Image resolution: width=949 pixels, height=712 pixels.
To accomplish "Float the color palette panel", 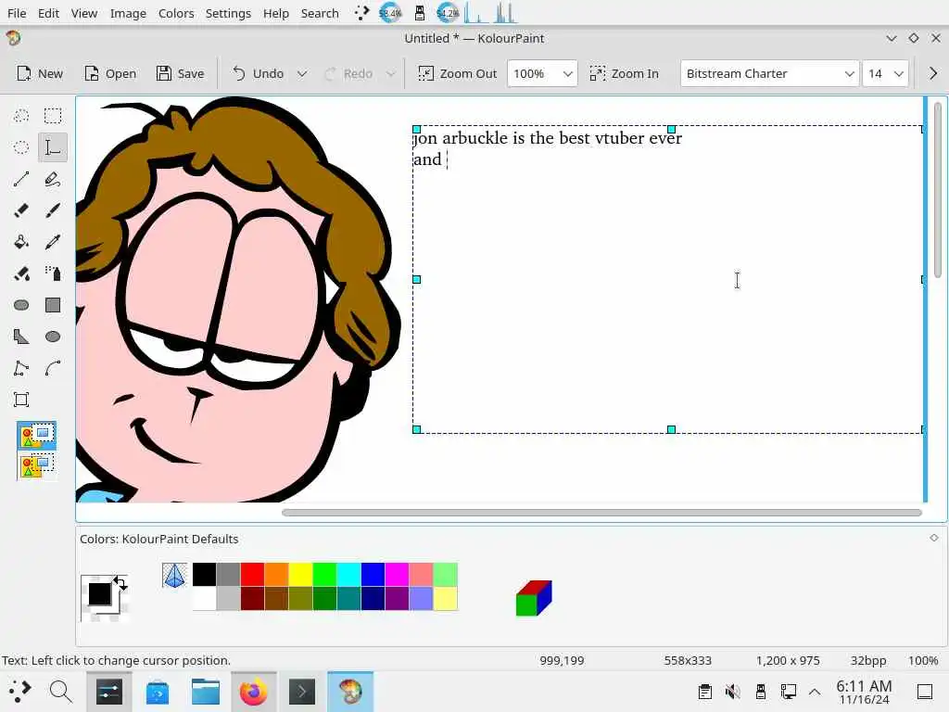I will click(x=934, y=538).
